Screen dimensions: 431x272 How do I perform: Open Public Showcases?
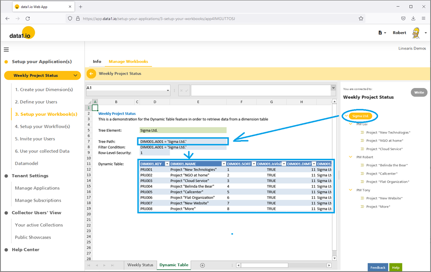(33, 237)
